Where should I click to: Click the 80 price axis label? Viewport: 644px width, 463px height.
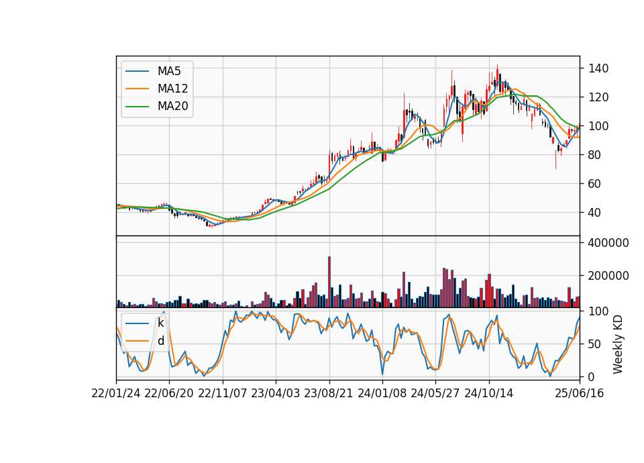(595, 155)
